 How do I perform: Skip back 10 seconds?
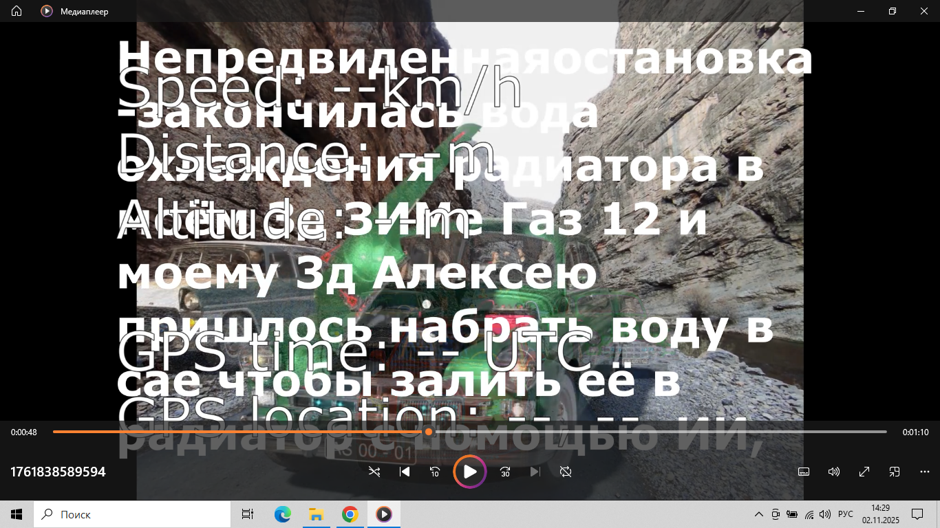435,472
